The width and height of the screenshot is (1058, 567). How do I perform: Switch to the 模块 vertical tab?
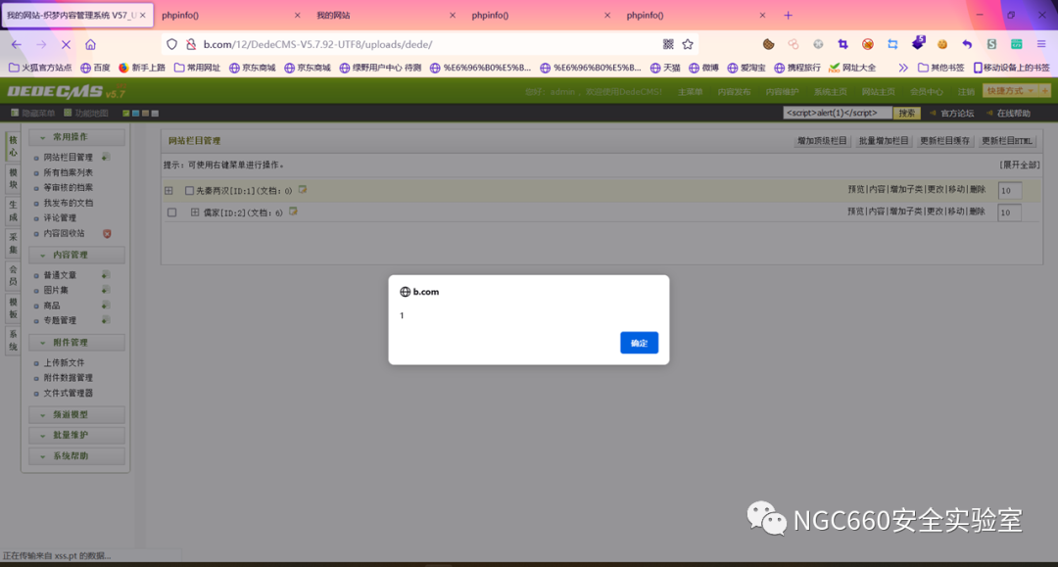(x=13, y=178)
